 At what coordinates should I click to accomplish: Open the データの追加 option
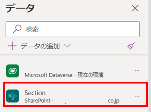(40, 46)
